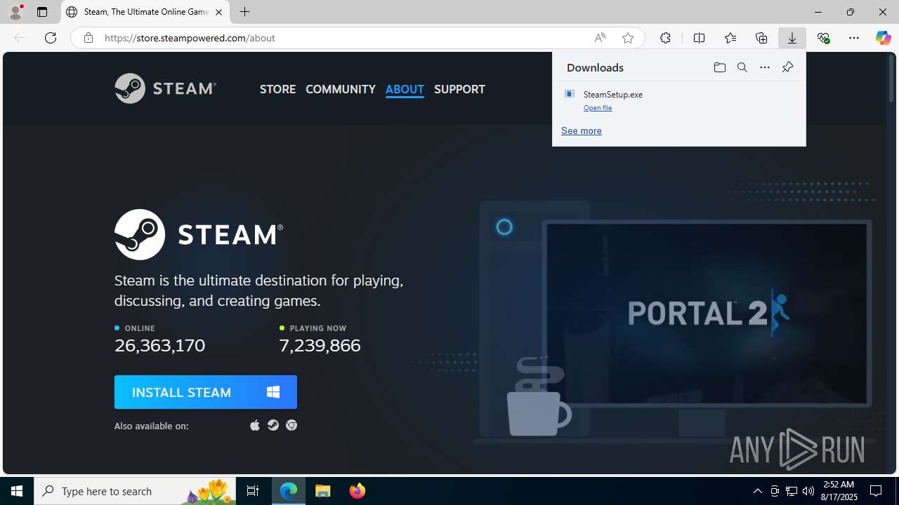Search downloads using the magnifier icon
The image size is (899, 505).
[742, 67]
